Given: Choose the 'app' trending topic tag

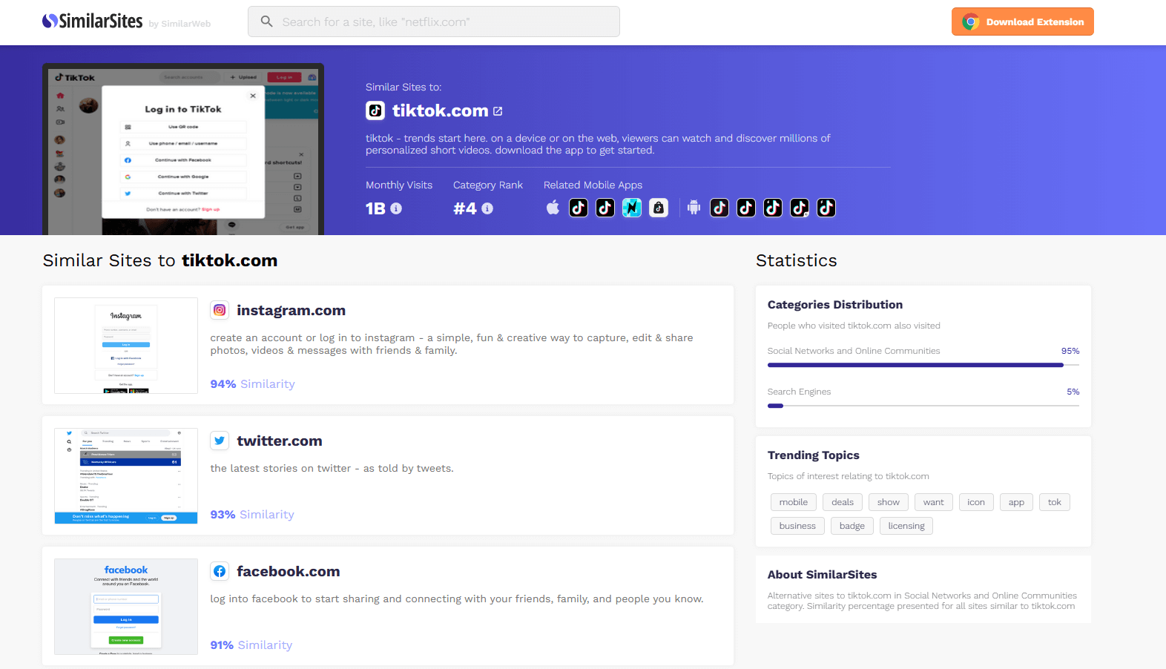Looking at the screenshot, I should tap(1016, 502).
